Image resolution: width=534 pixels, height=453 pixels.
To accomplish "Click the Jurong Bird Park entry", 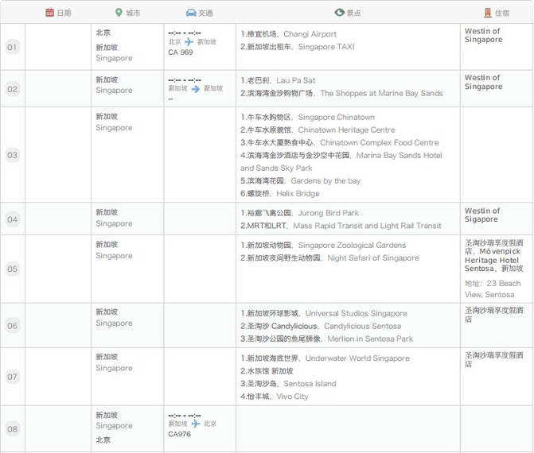I will (300, 213).
